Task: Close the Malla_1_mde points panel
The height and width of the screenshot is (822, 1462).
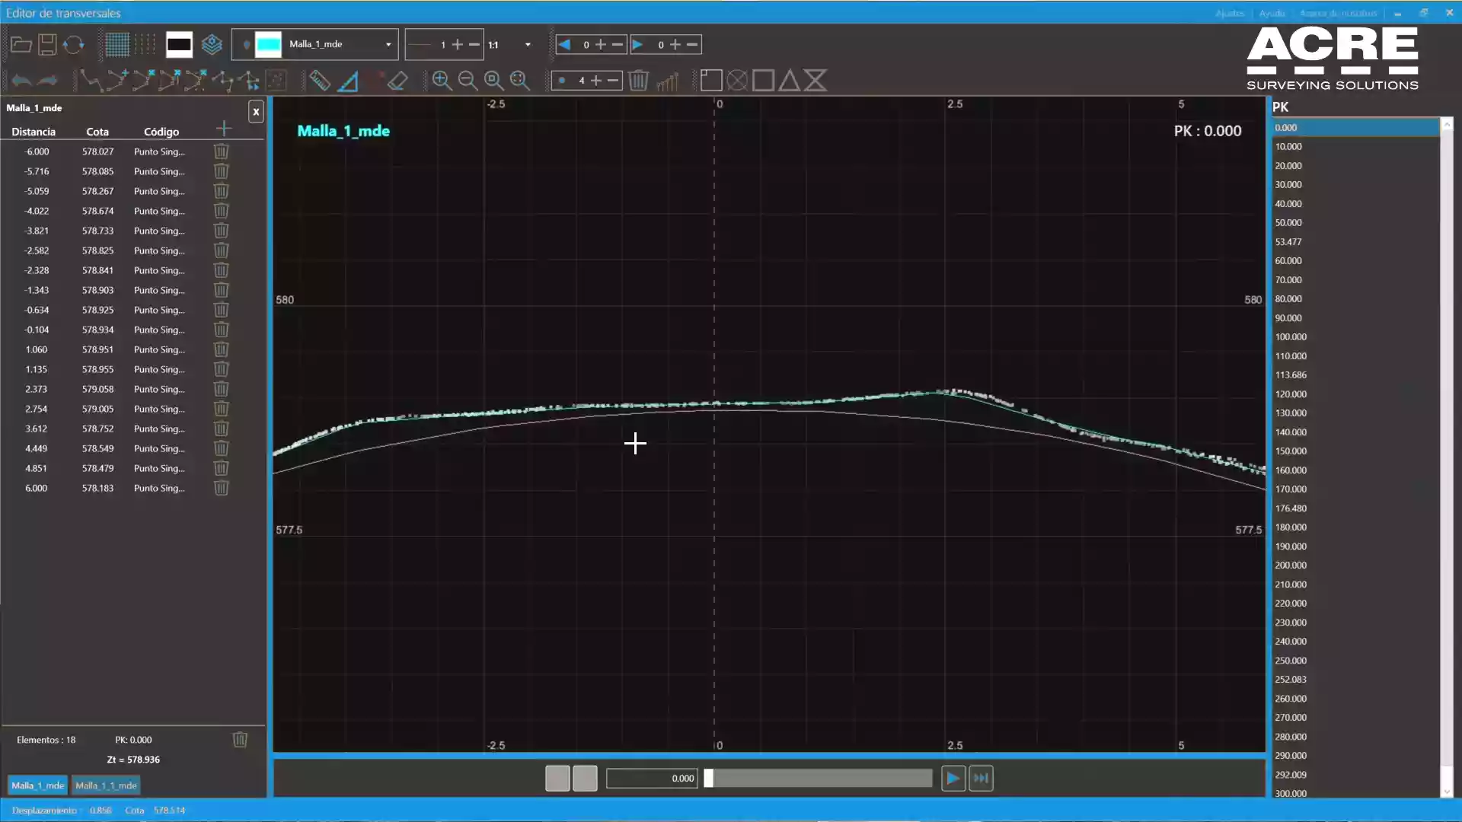Action: pos(256,112)
